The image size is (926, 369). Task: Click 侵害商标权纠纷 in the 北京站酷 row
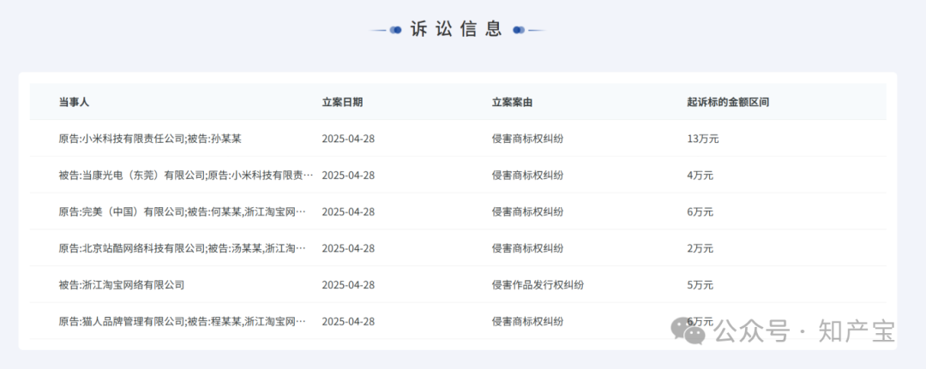pos(527,249)
